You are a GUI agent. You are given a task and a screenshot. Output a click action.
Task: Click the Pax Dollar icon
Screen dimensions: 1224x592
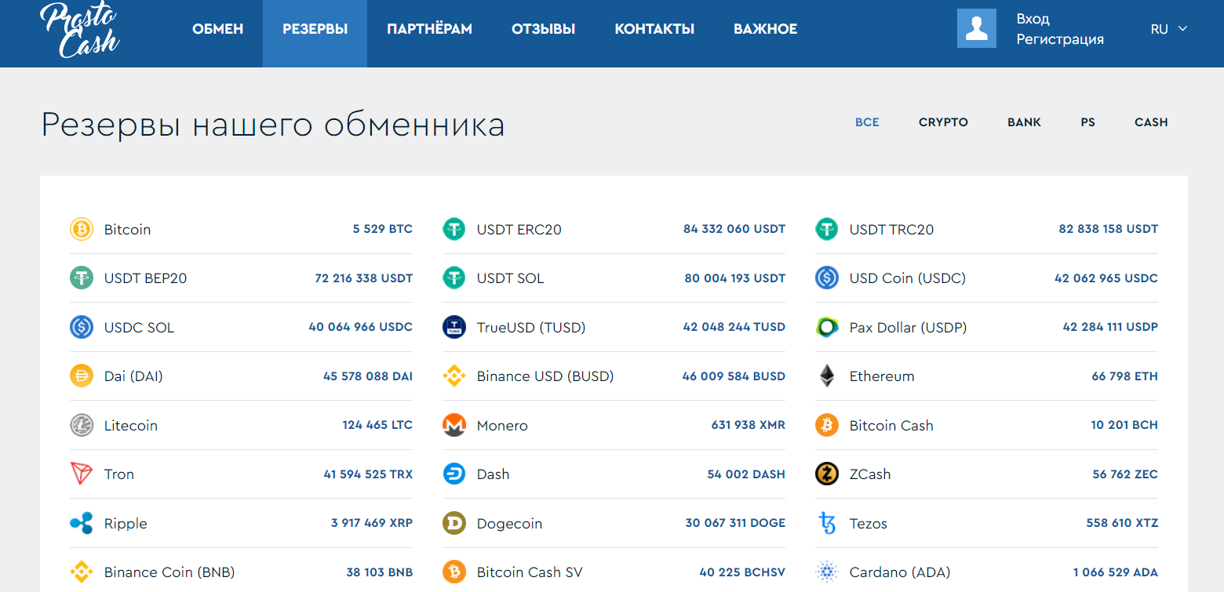tap(827, 327)
